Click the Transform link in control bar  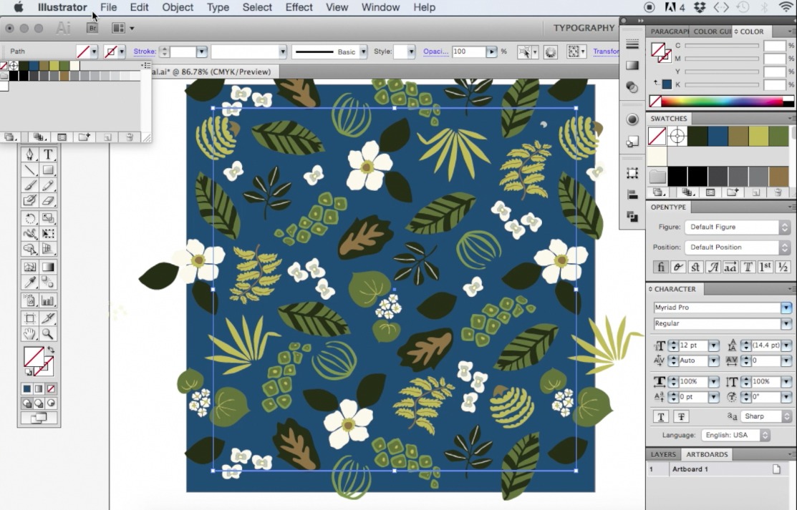606,52
